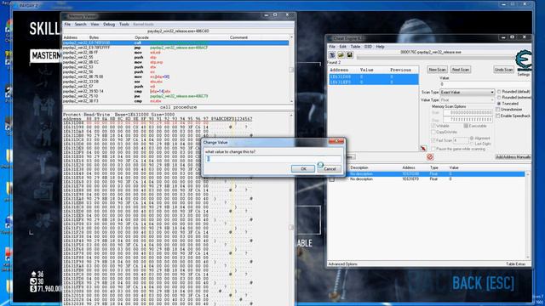Toggle the Executable checkbox
The image size is (545, 306).
(x=466, y=126)
